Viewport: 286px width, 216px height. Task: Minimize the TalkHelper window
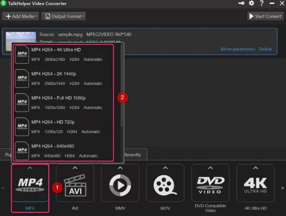[x=272, y=3]
